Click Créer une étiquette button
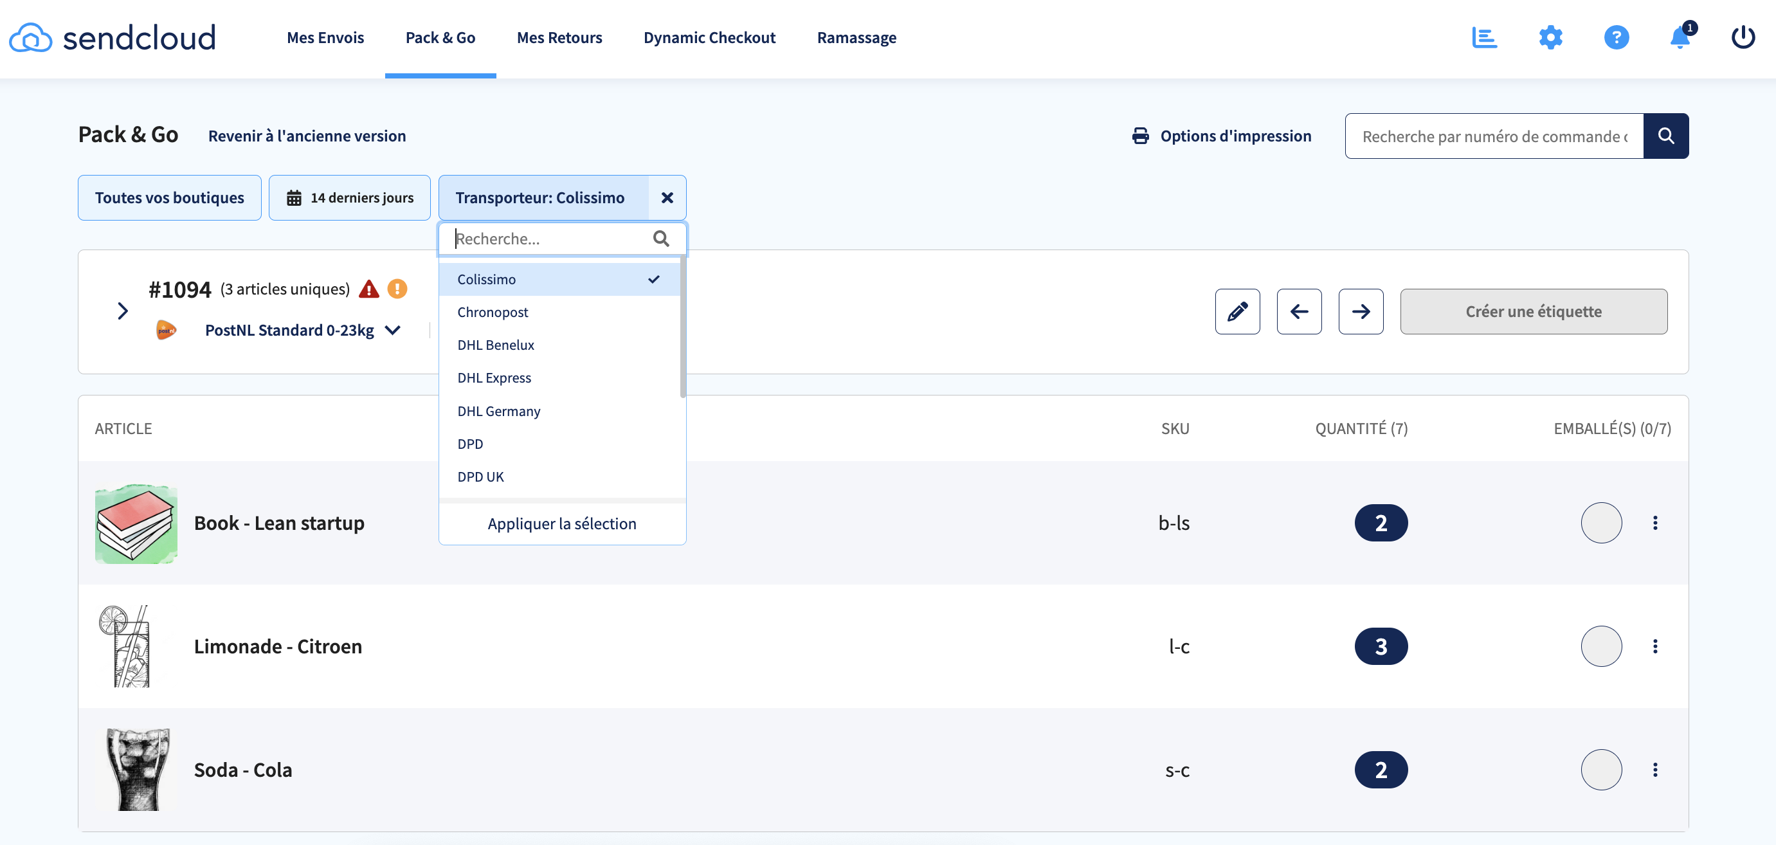1776x845 pixels. click(1534, 311)
